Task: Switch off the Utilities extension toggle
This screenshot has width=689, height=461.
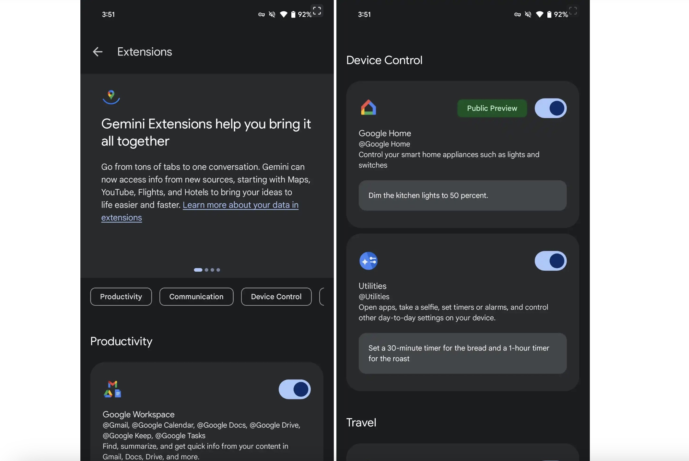Action: [551, 261]
